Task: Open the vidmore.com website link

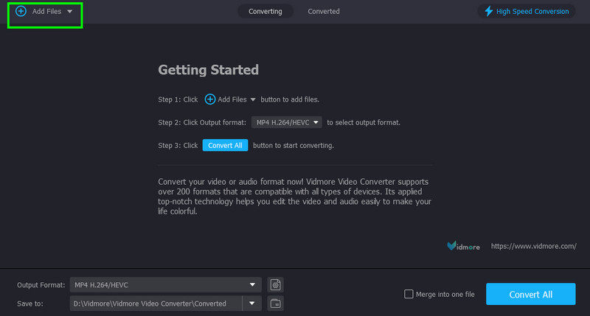Action: point(533,246)
